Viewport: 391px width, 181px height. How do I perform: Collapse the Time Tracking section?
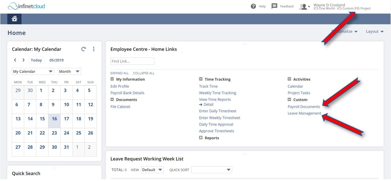click(x=201, y=79)
